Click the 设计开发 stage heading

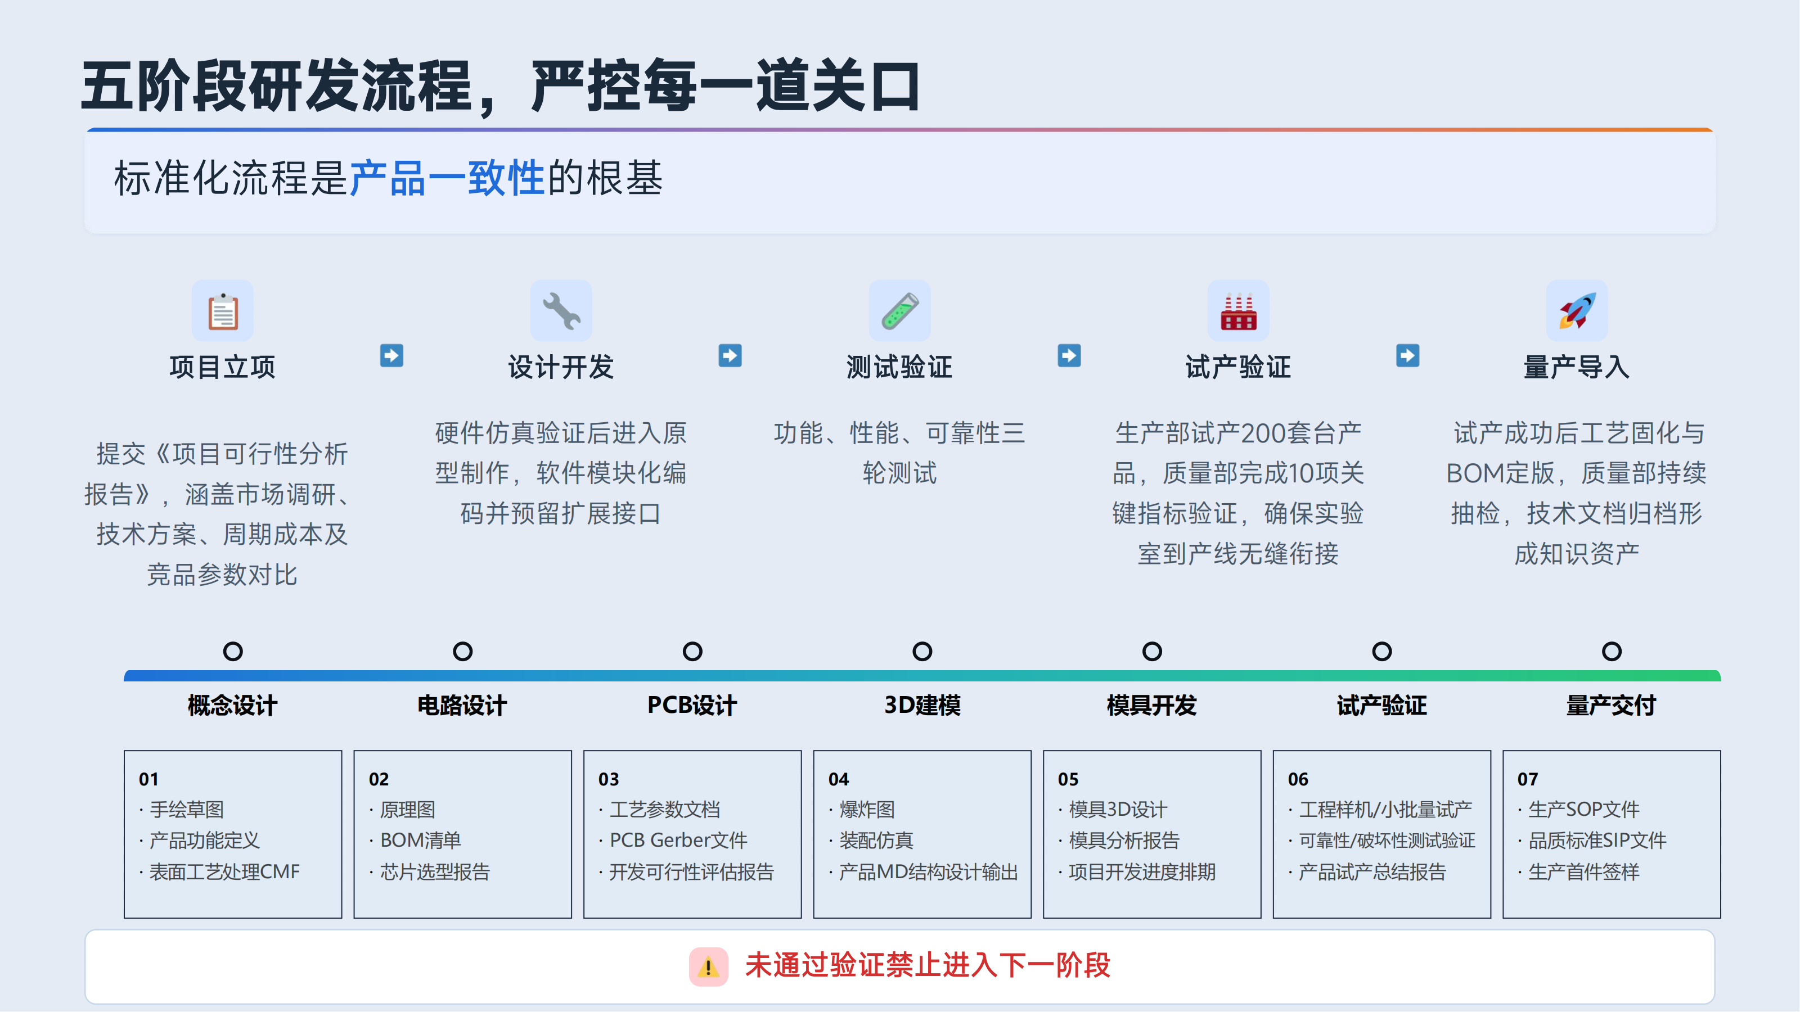(x=560, y=367)
